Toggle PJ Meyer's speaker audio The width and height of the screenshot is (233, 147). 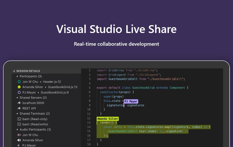[19, 145]
